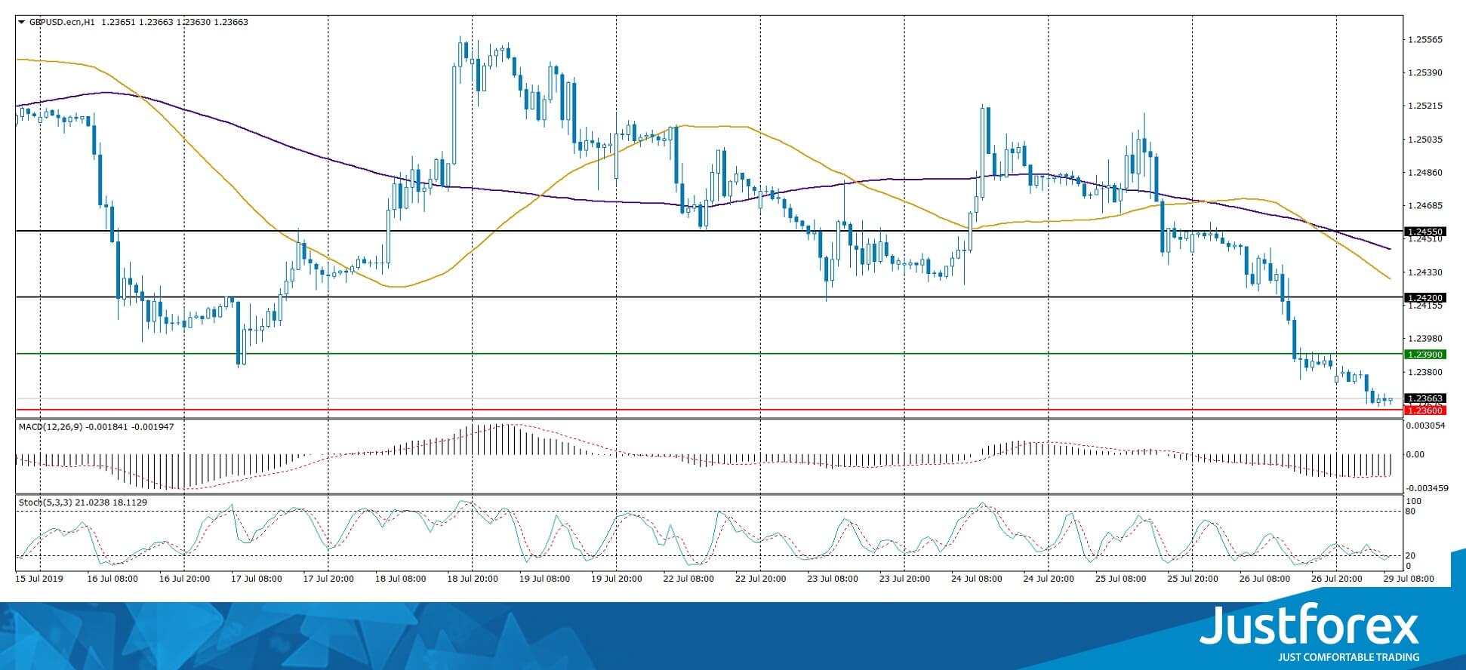This screenshot has height=670, width=1466.
Task: Click the 1.25215 price axis label
Action: pyautogui.click(x=1425, y=106)
